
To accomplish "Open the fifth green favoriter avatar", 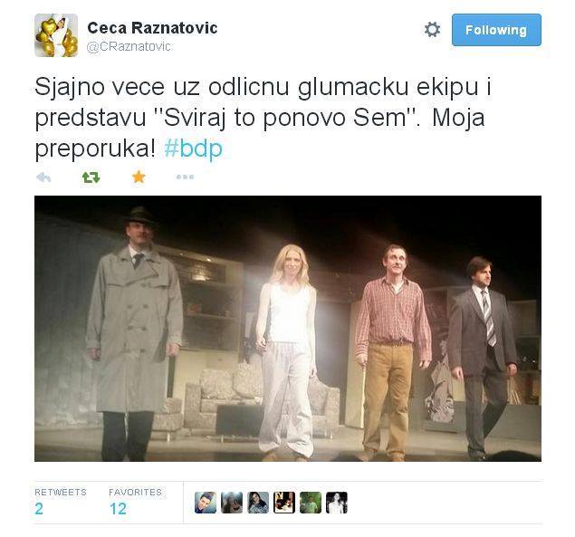I will 311,503.
